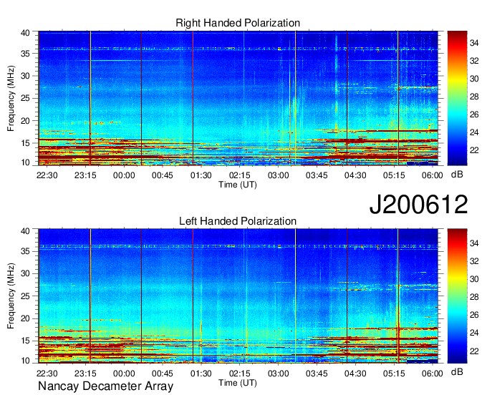The width and height of the screenshot is (487, 395).
Task: Click the 03:00 time tick under the Left Handed plot
Action: (279, 374)
